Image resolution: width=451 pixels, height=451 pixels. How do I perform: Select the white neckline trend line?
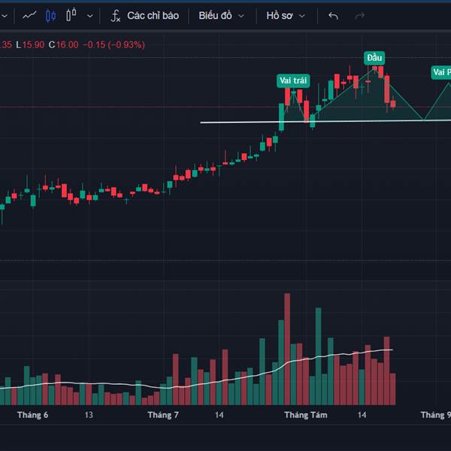[325, 121]
